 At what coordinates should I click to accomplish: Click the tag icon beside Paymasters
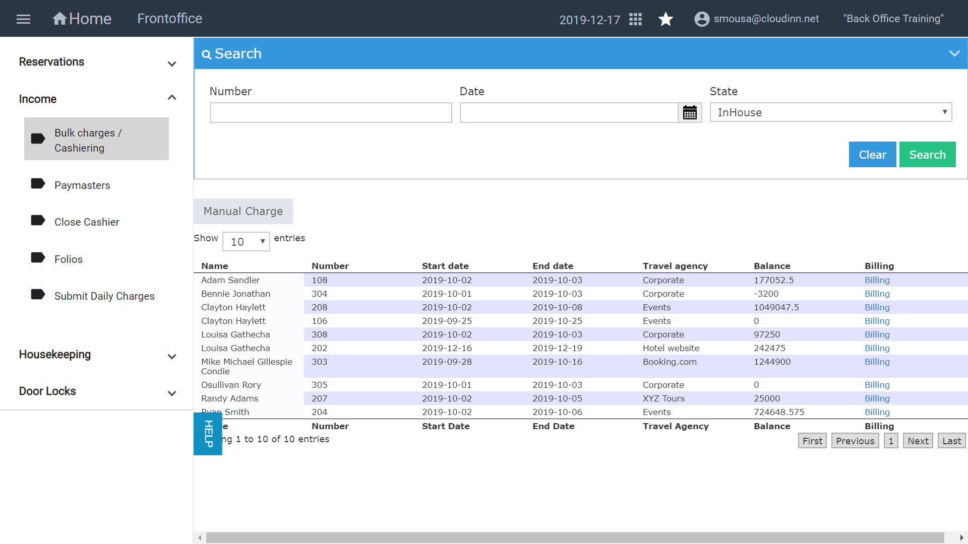pyautogui.click(x=38, y=184)
